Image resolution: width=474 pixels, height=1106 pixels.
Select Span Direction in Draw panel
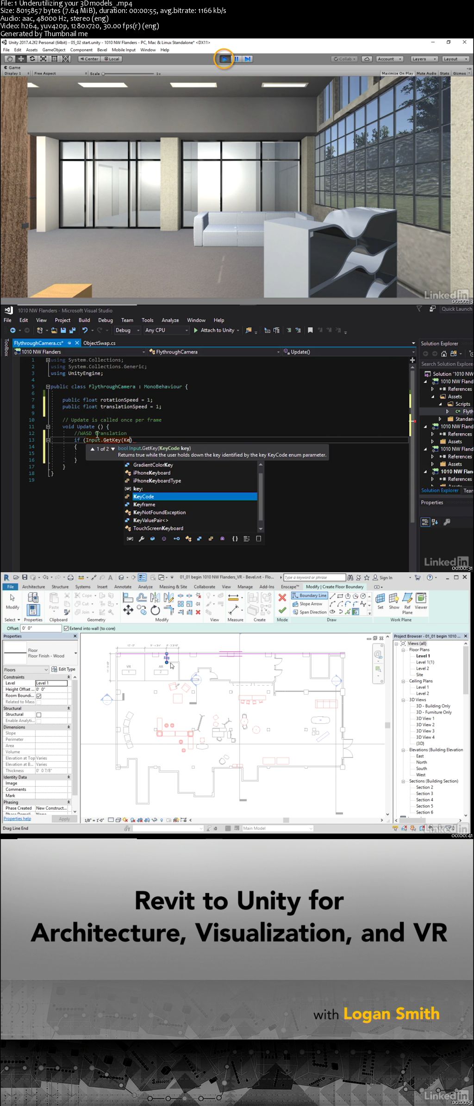tap(309, 612)
